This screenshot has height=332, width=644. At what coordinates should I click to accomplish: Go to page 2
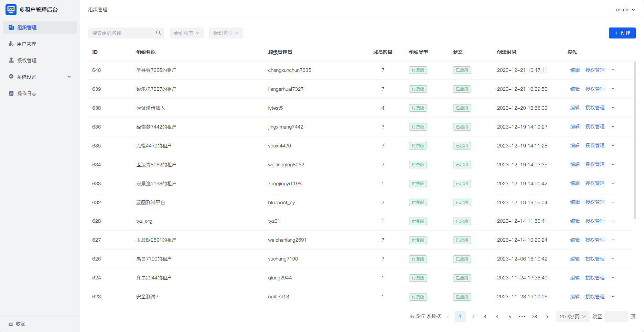[x=473, y=317]
